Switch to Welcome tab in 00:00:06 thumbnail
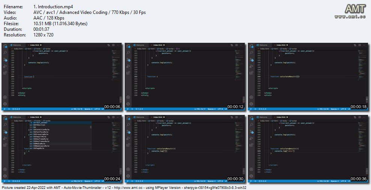 pos(16,45)
